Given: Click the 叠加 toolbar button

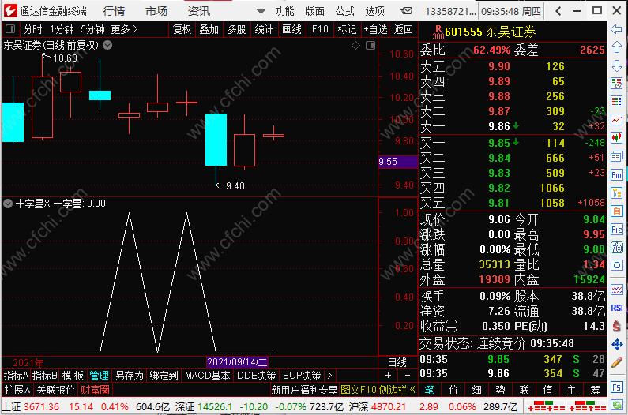Looking at the screenshot, I should coord(209,29).
